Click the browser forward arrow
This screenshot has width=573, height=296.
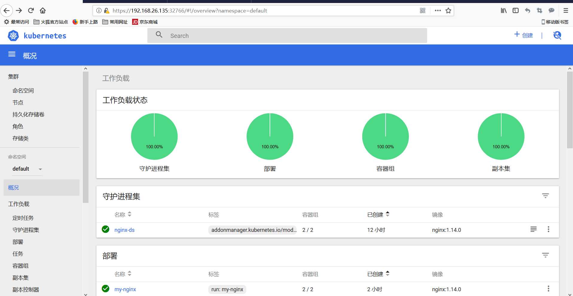[19, 10]
